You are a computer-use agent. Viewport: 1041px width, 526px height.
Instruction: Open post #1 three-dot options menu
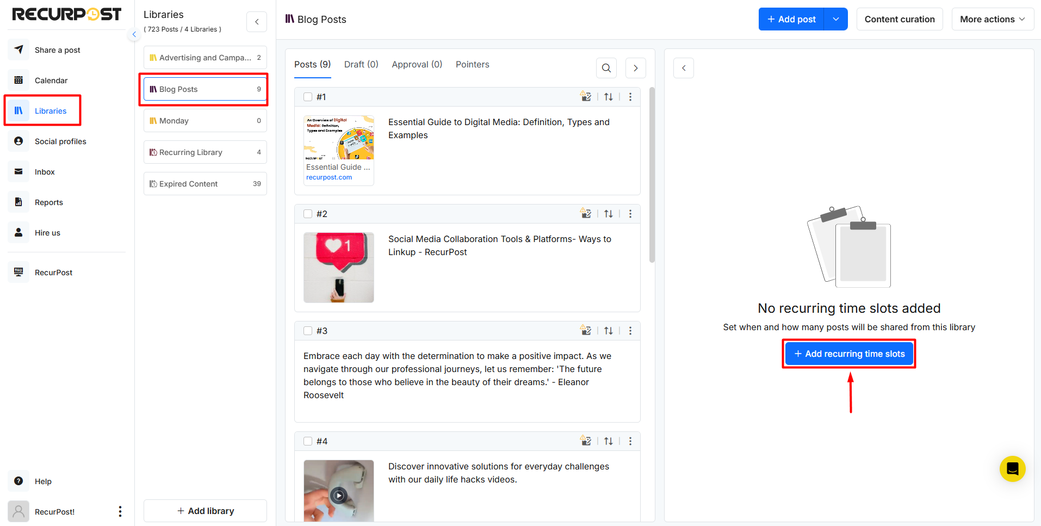[630, 97]
